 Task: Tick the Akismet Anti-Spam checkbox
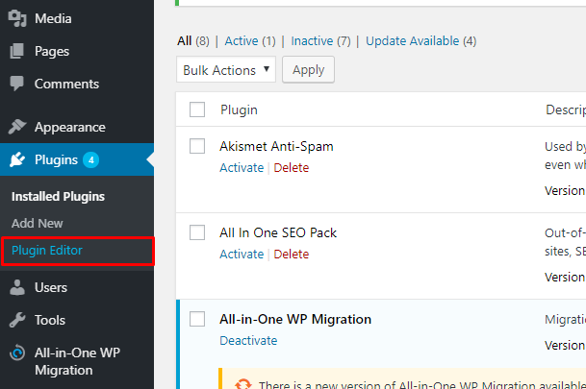coord(197,146)
